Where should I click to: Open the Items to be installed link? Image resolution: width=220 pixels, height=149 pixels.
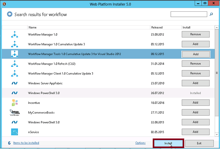tap(26, 143)
